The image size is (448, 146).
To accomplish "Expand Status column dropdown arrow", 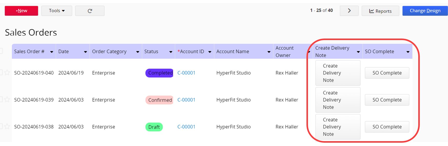I will coord(171,52).
